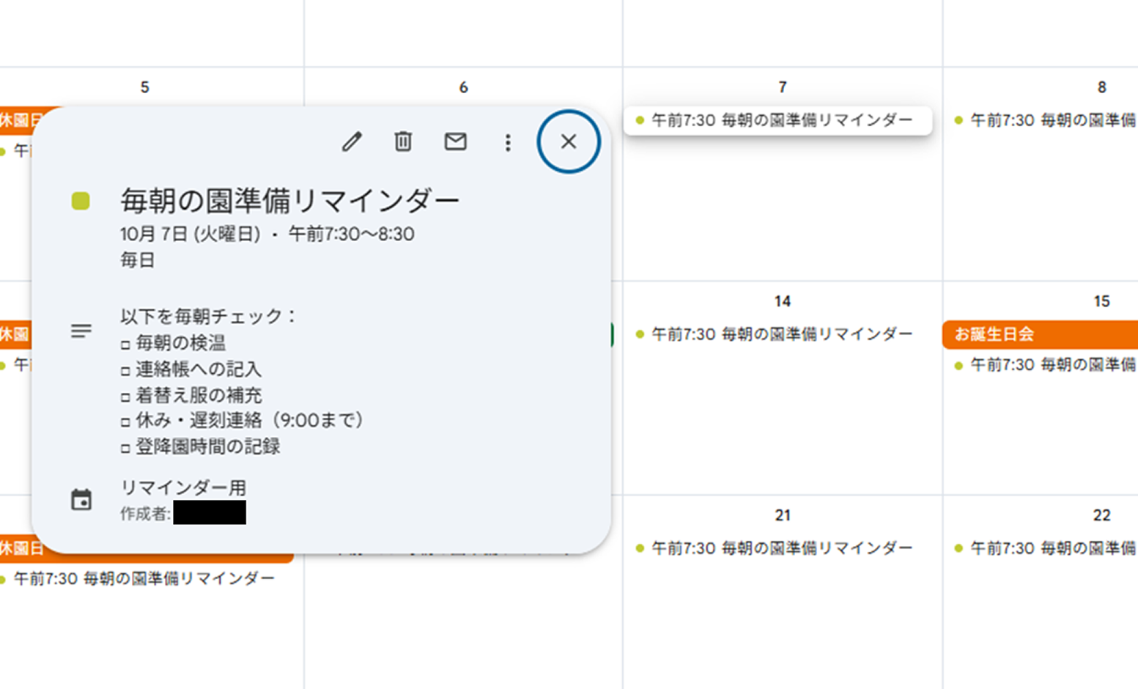
Task: Close the event details popup
Action: [x=569, y=141]
